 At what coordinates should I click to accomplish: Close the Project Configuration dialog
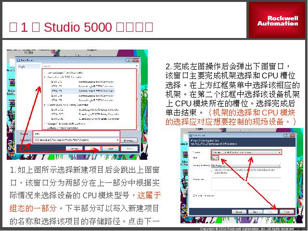click(x=292, y=135)
